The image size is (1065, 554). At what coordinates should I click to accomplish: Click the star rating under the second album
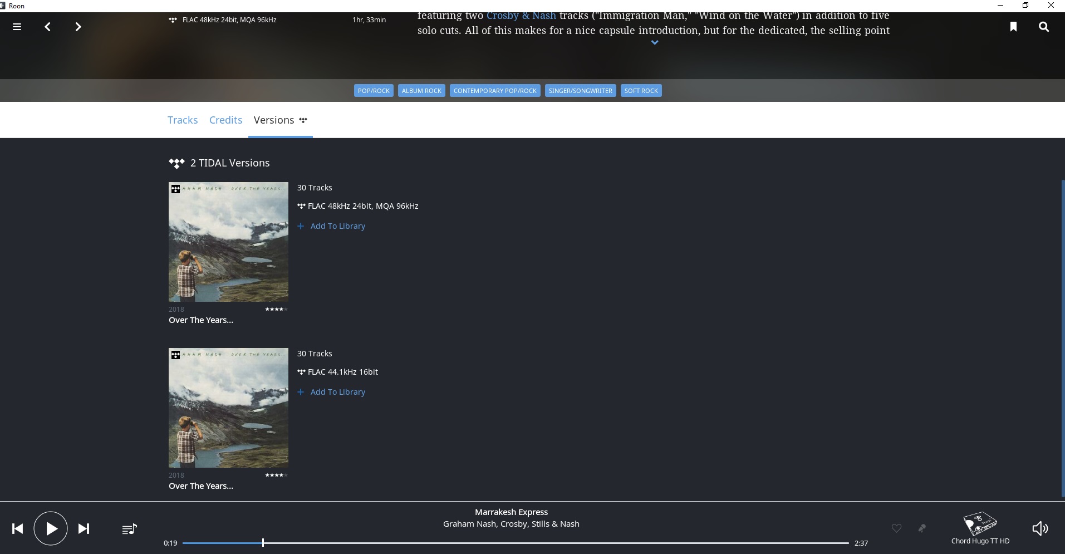click(276, 475)
